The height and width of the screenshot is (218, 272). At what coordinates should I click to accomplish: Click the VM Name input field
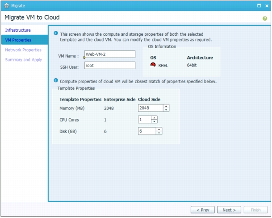pos(110,54)
